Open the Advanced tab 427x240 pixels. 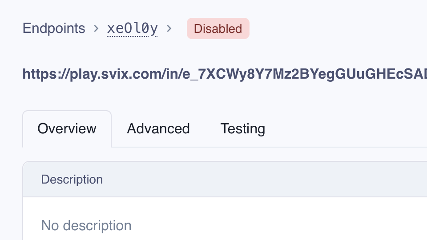(x=158, y=129)
